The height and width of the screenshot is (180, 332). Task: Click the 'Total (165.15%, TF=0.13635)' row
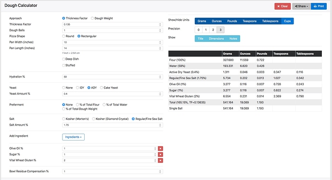[245, 103]
